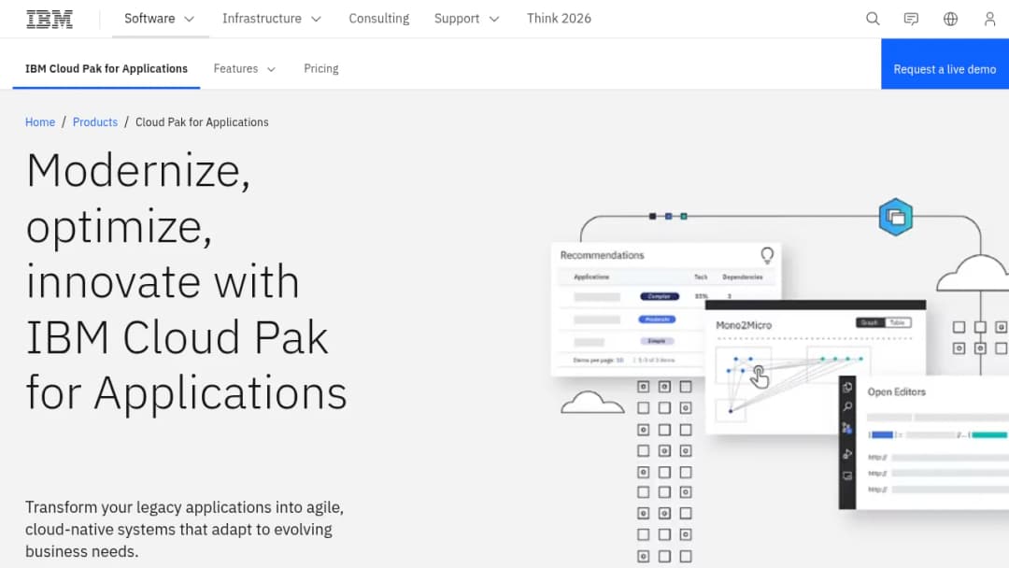Open the Infrastructure menu
This screenshot has width=1009, height=568.
tap(272, 19)
